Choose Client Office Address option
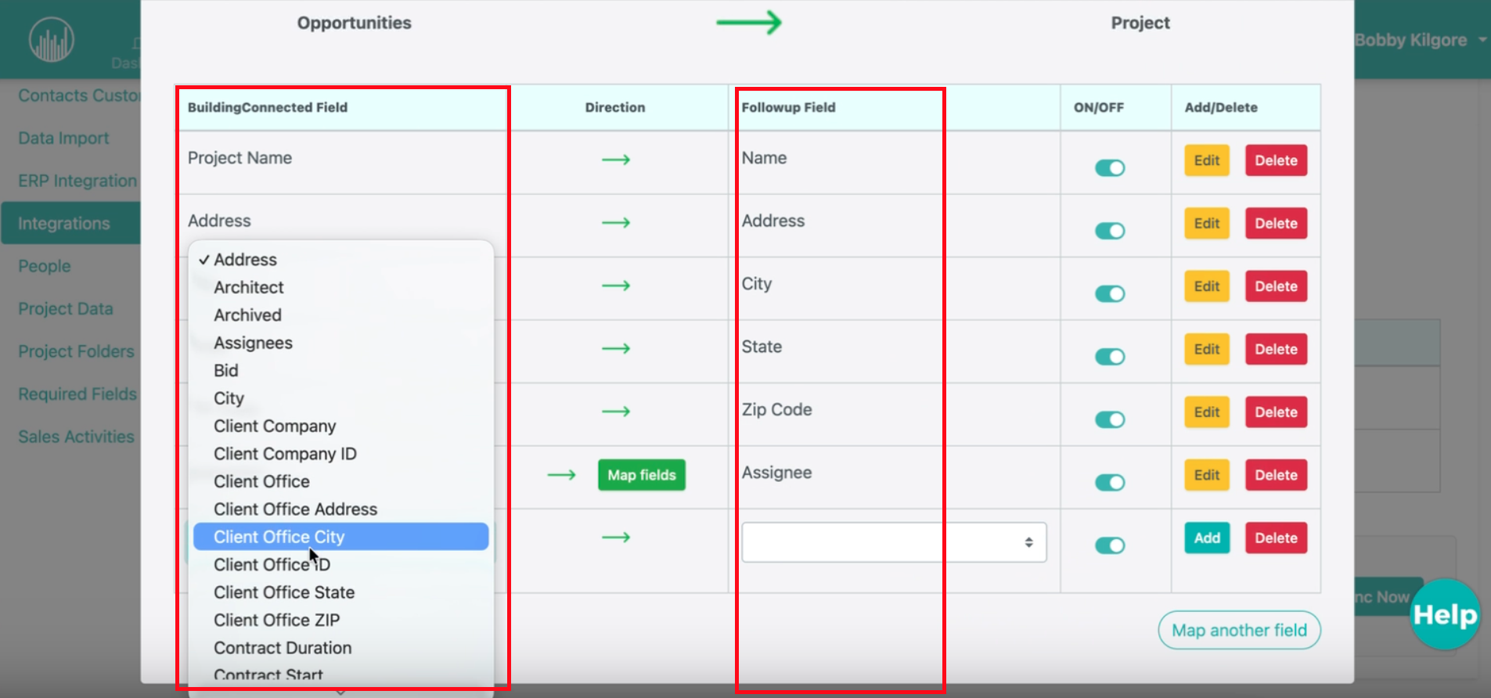Image resolution: width=1491 pixels, height=698 pixels. [341, 509]
